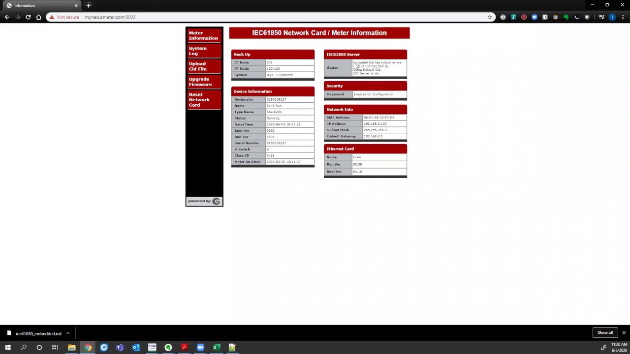This screenshot has width=630, height=354.
Task: Open Chrome media controls
Action: point(601,17)
